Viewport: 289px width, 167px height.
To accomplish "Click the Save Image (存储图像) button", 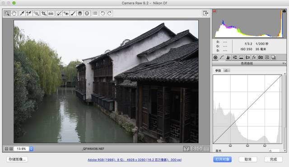I will (x=17, y=159).
